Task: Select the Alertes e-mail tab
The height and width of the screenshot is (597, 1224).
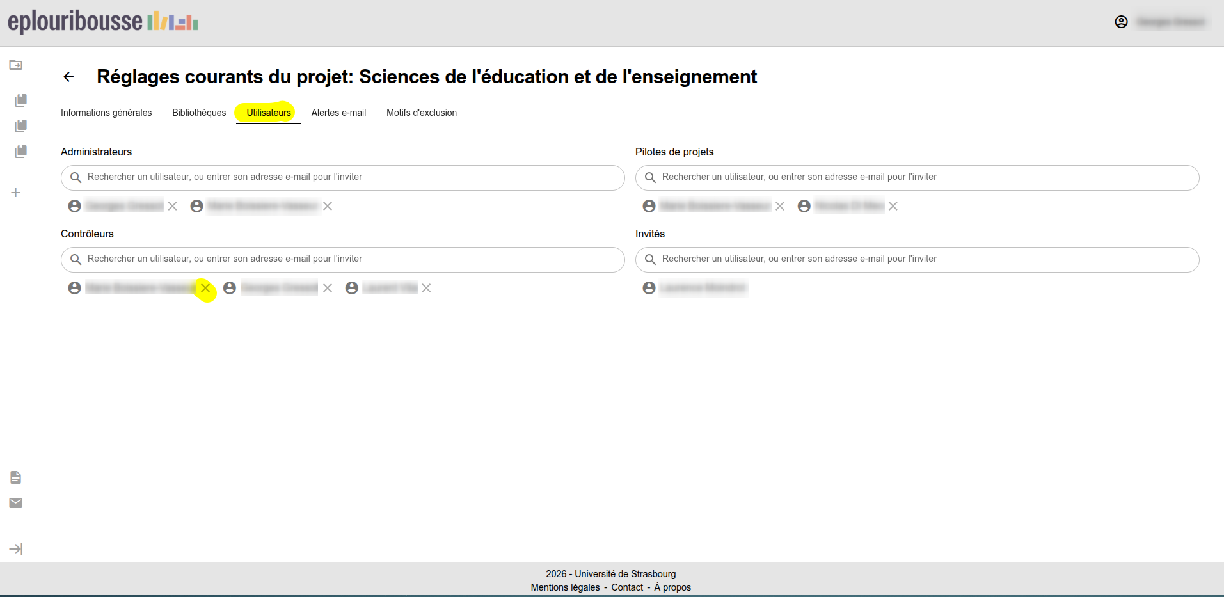Action: click(x=338, y=113)
